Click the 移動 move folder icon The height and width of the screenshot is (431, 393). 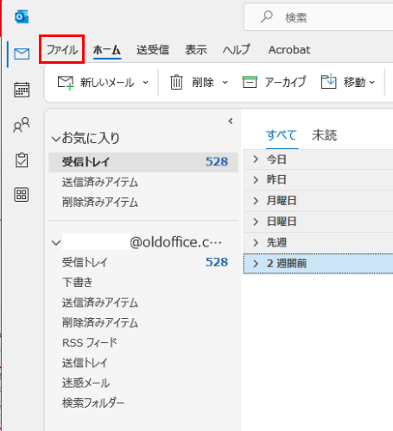(328, 82)
